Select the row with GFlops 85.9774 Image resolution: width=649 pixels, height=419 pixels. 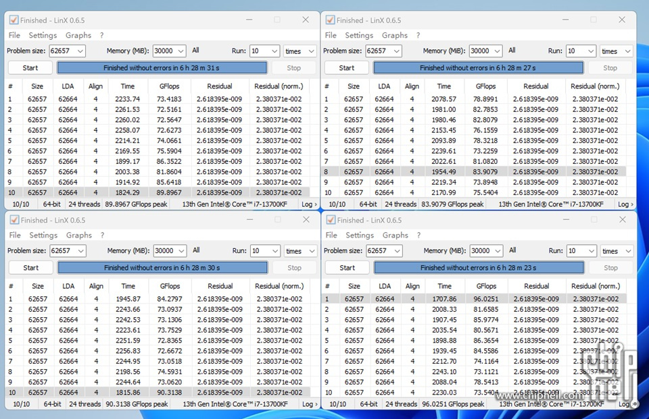[473, 319]
